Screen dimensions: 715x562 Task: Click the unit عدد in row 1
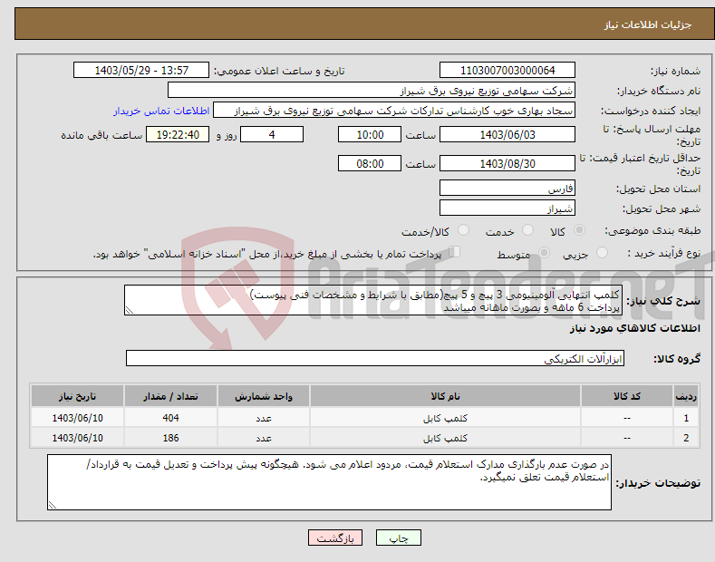click(264, 418)
